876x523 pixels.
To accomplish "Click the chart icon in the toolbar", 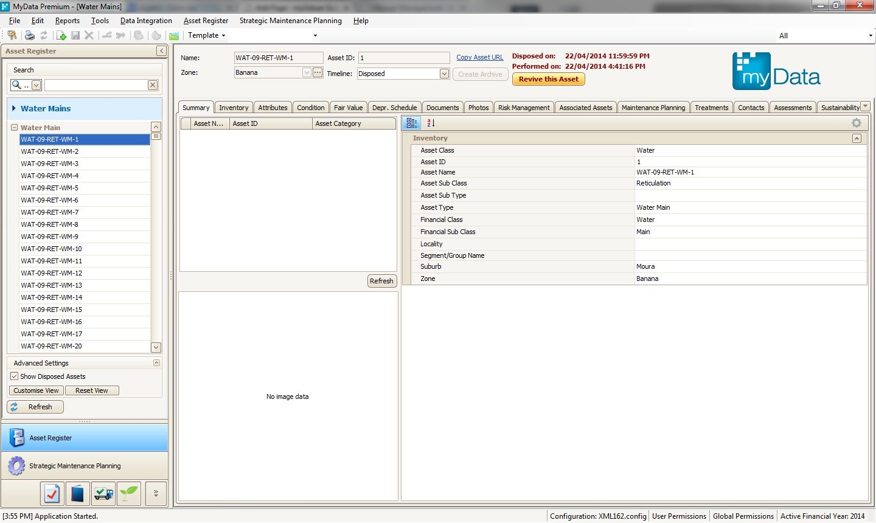I will (174, 35).
